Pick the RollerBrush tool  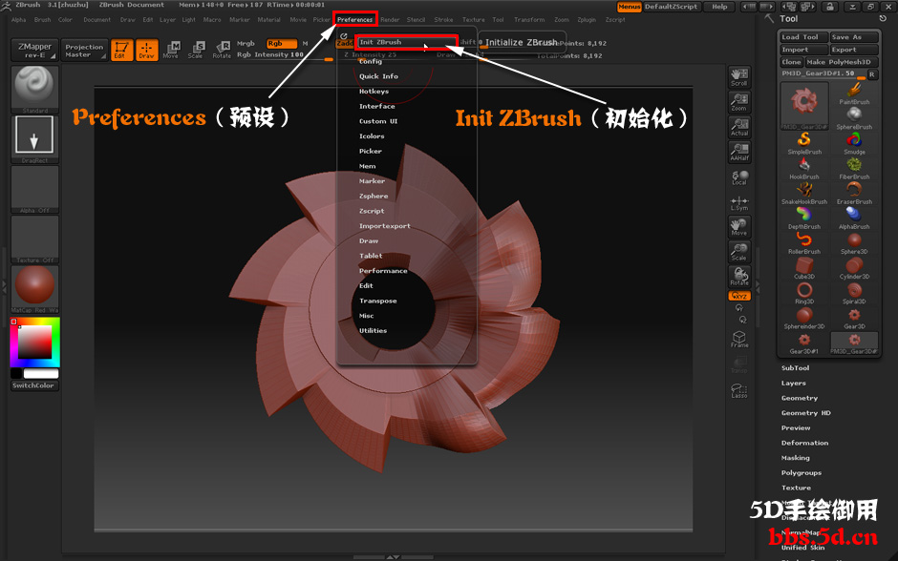(x=804, y=242)
